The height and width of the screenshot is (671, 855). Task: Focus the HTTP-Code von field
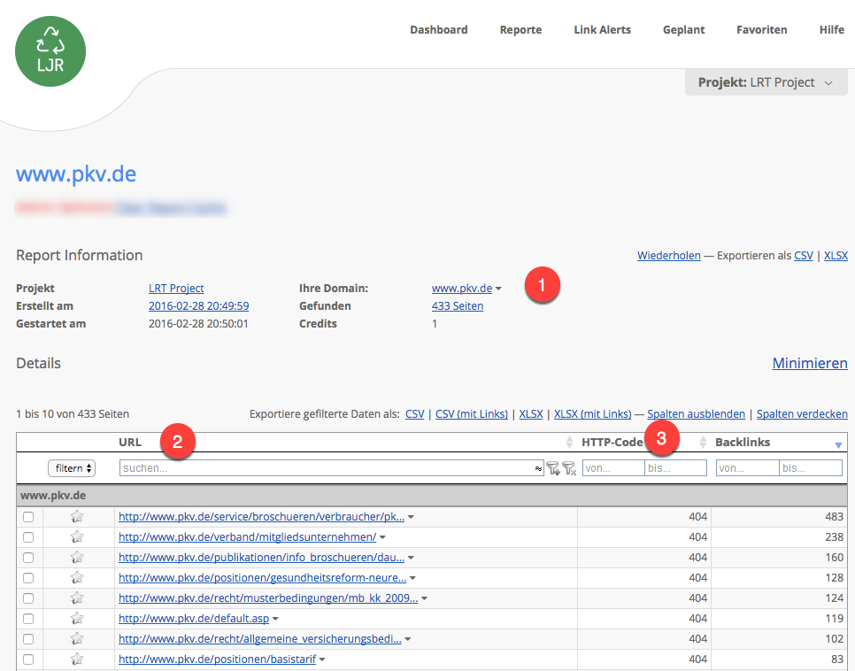click(613, 468)
